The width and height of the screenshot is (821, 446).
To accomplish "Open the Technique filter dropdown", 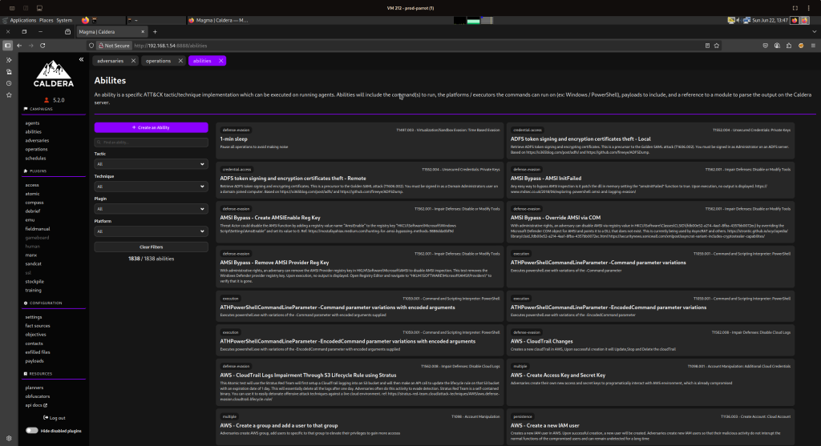I will tap(151, 187).
